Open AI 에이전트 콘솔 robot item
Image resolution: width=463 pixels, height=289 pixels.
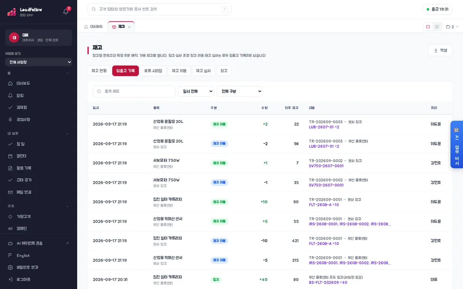[39, 243]
